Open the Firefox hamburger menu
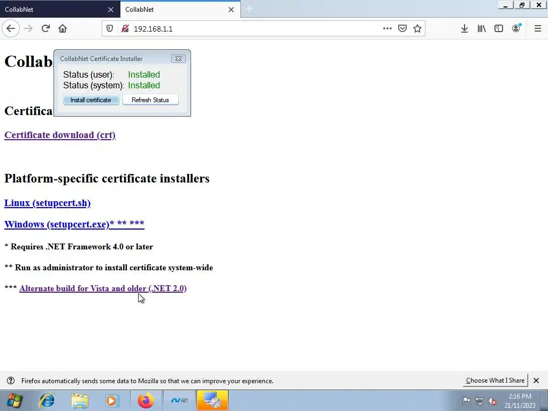This screenshot has width=548, height=411. point(538,29)
